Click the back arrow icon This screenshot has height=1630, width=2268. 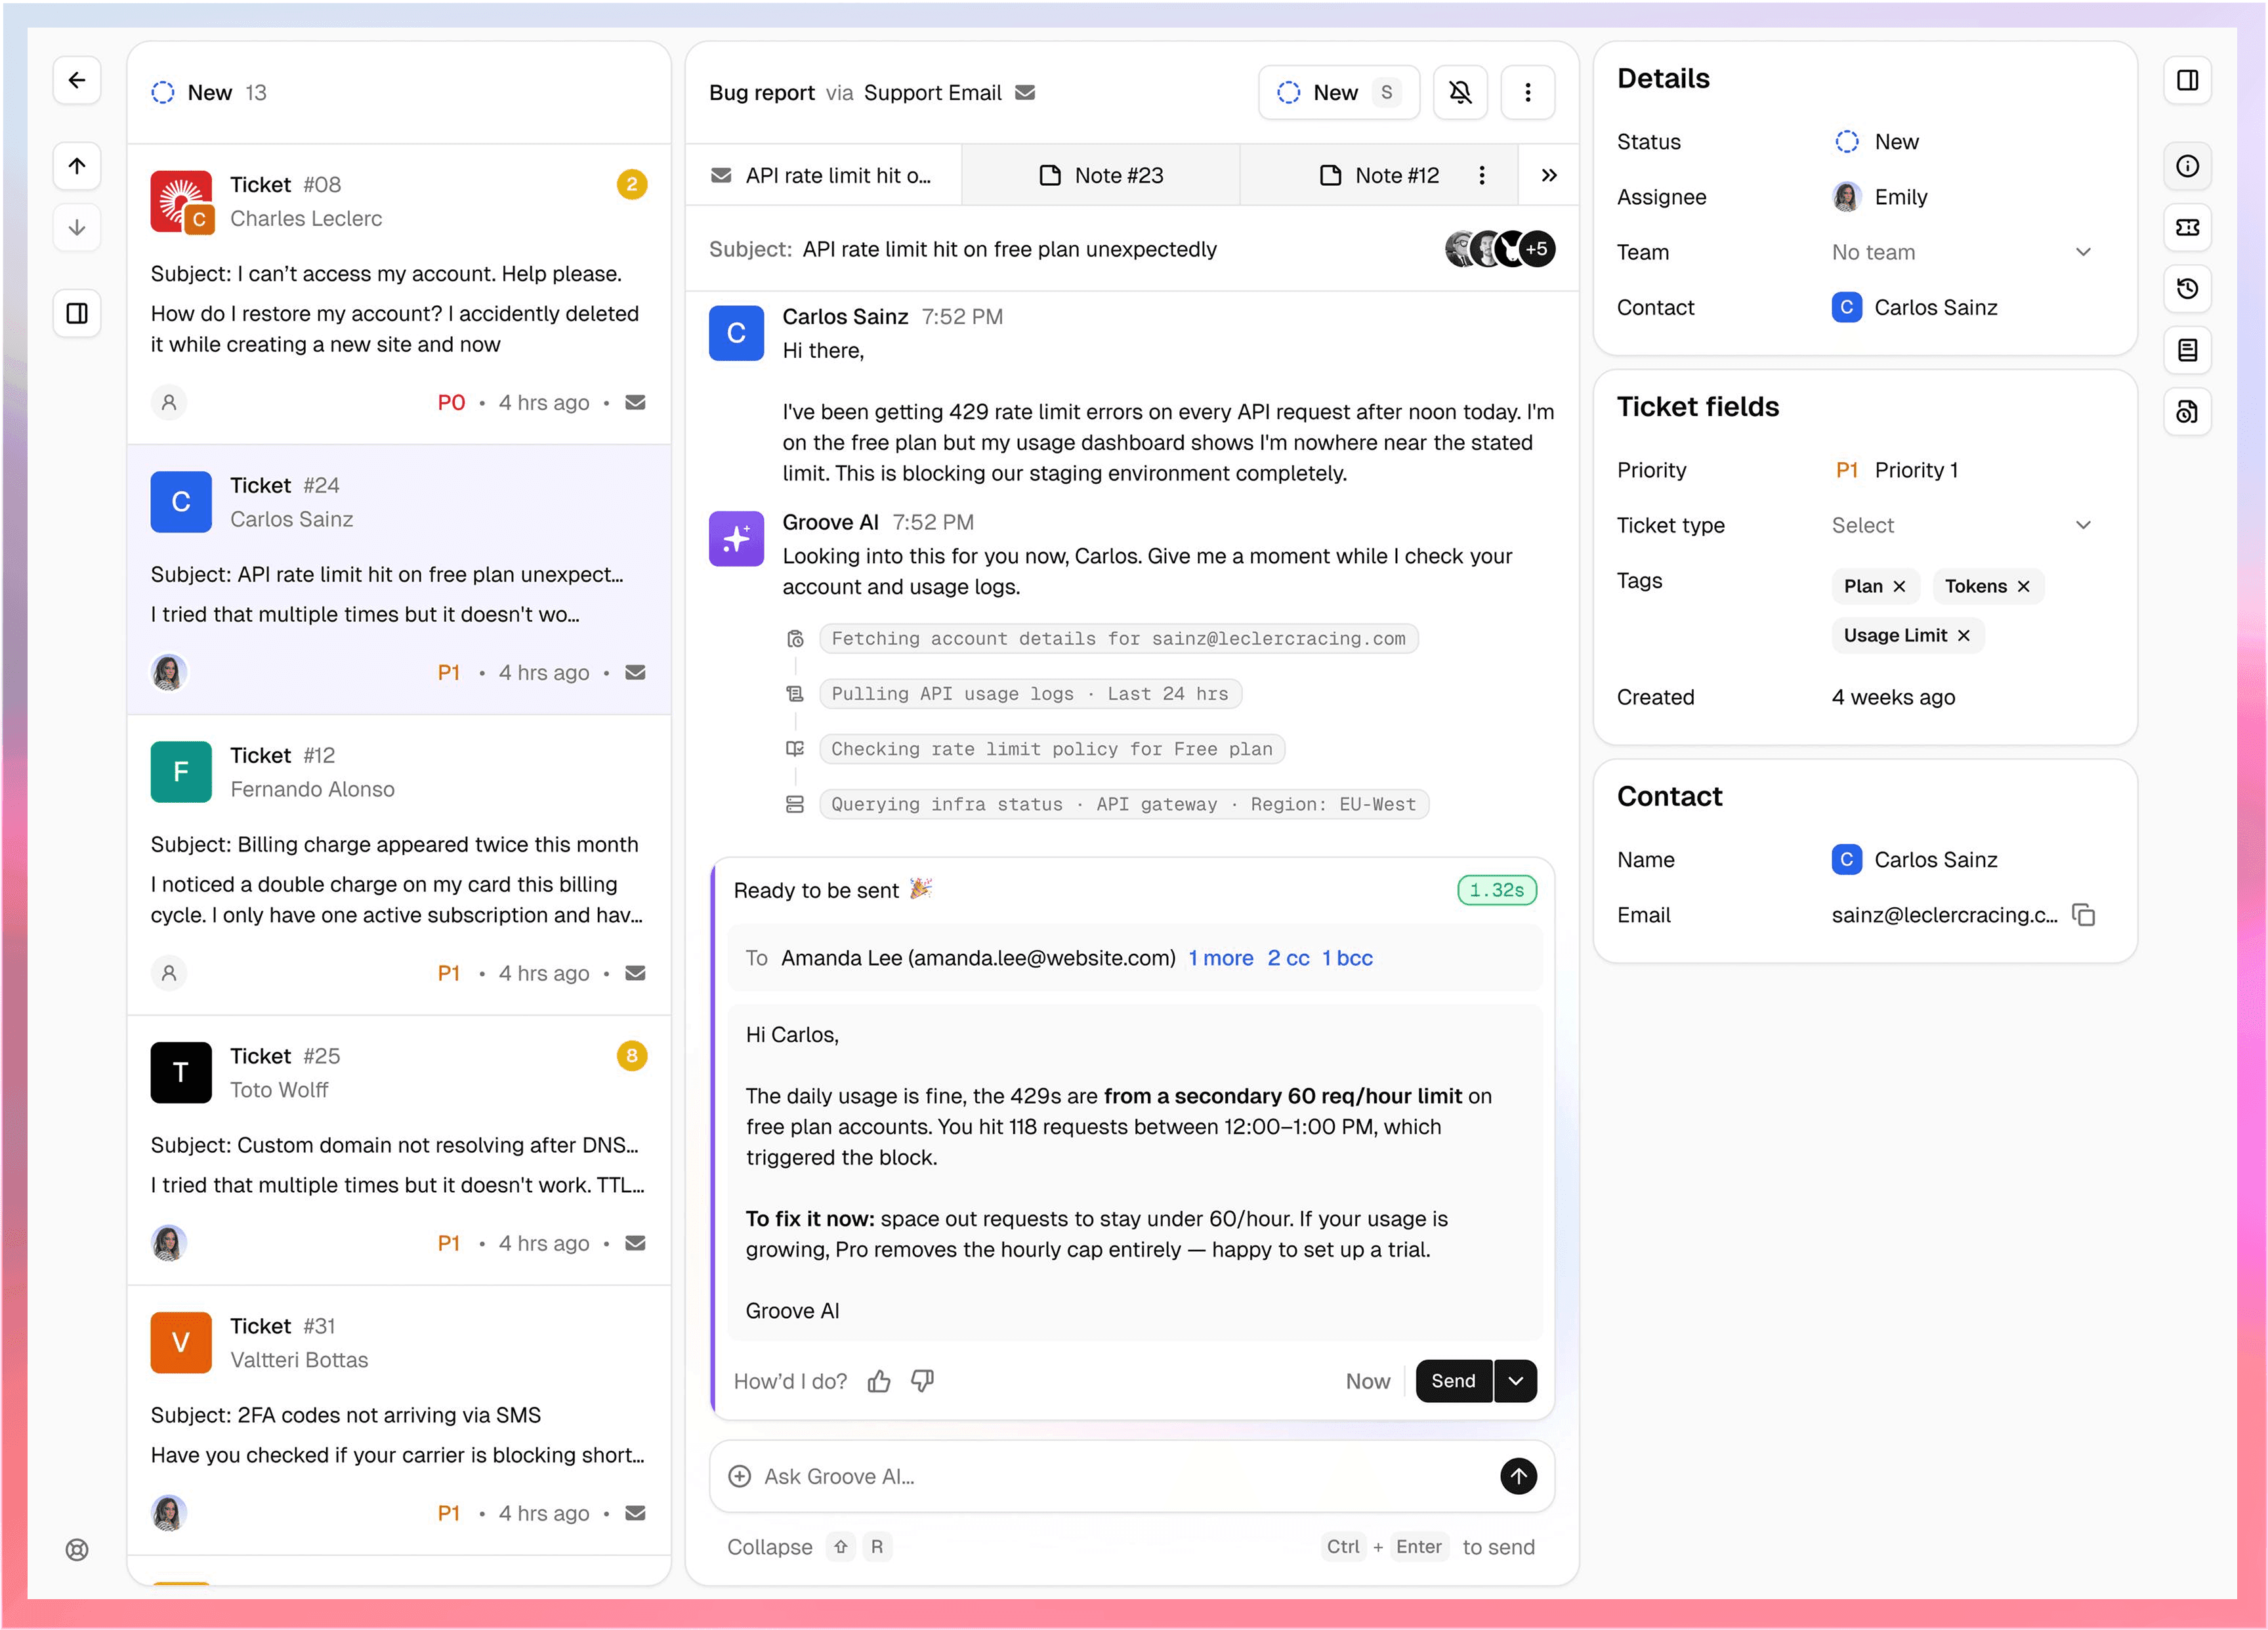pyautogui.click(x=77, y=80)
